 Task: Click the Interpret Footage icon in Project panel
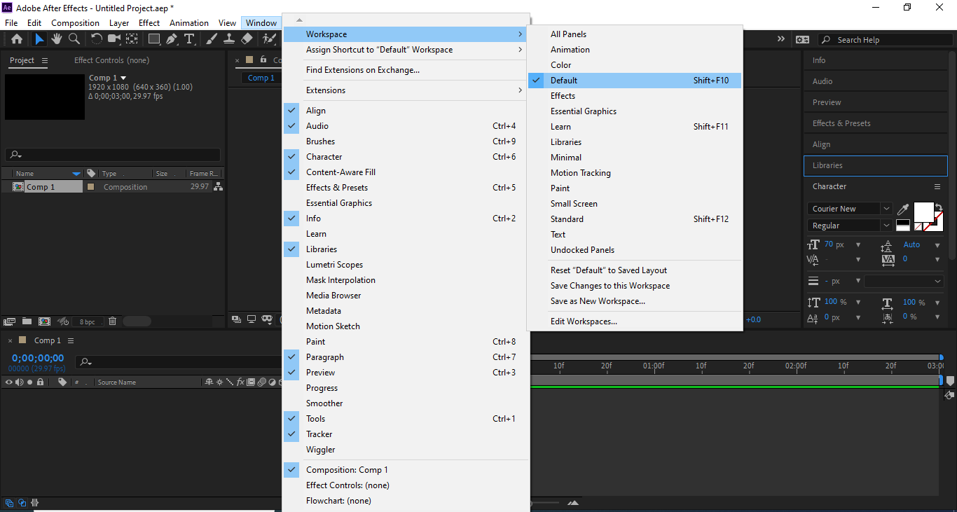[10, 321]
